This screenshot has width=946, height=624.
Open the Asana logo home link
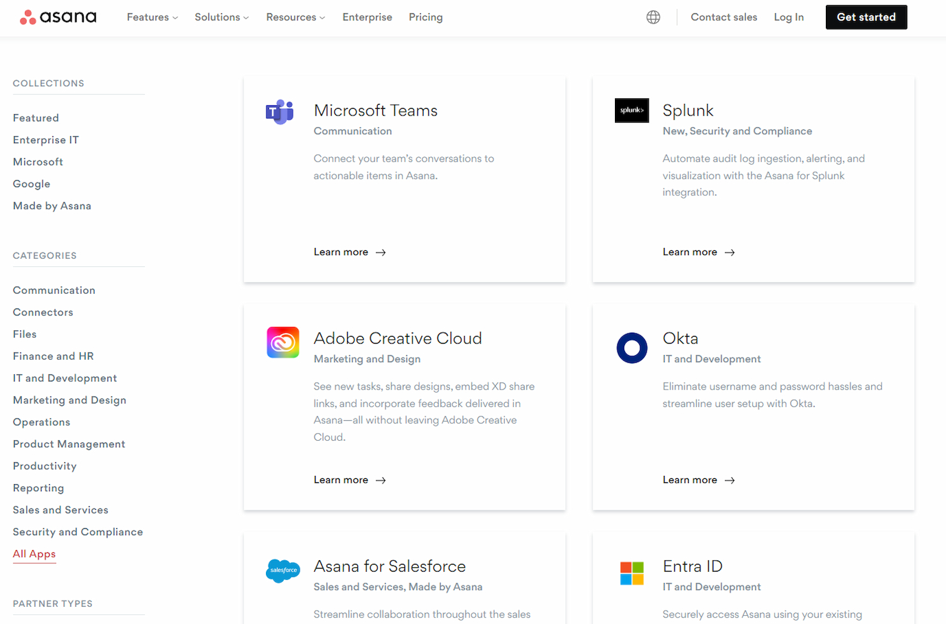(58, 17)
